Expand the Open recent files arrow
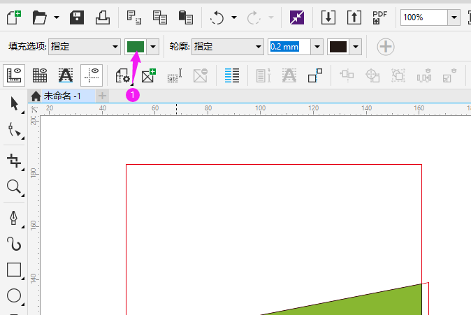 coord(56,17)
